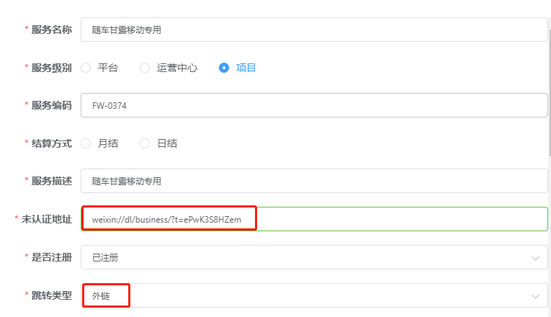Select the 平台 radio button
This screenshot has width=551, height=317.
(x=86, y=68)
